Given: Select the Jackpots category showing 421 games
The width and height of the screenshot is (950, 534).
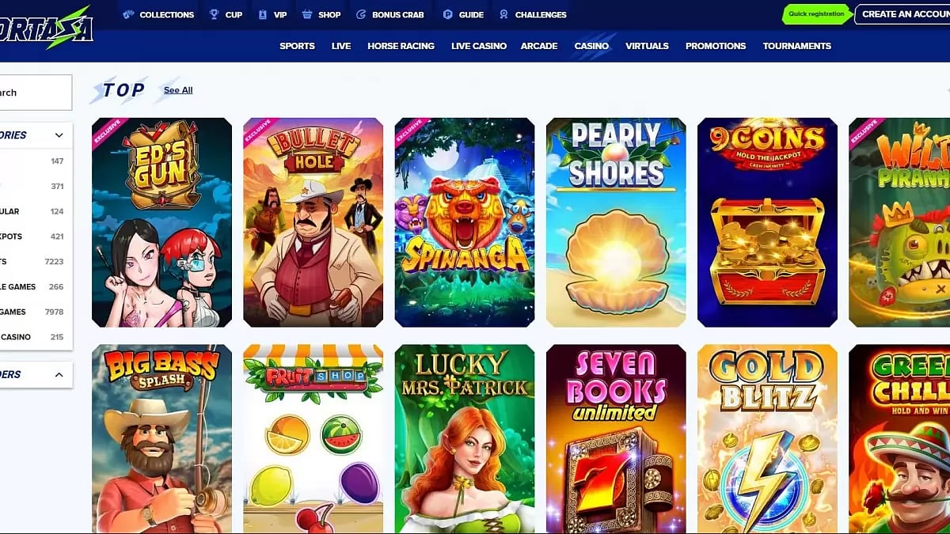Looking at the screenshot, I should 36,237.
